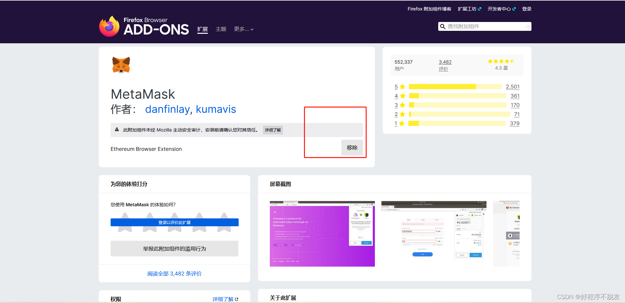Open 379 one-star reviews count

[515, 123]
